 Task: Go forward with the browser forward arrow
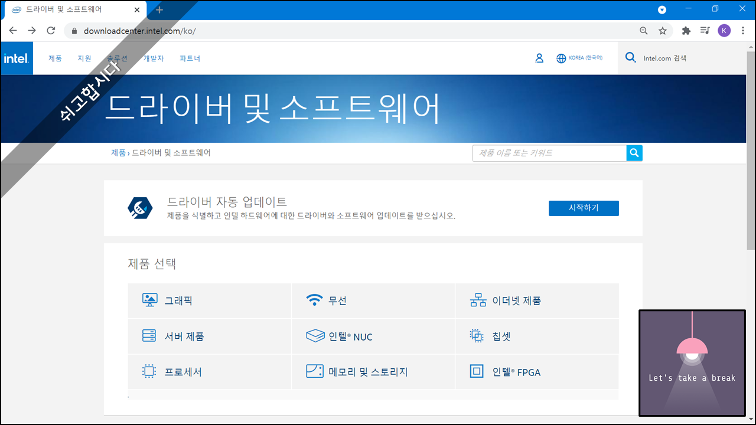tap(32, 31)
